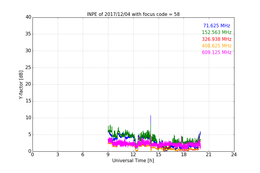Click the 'Y-factor [dB]' axis label
Screen dimensions: 260x173
tap(21, 85)
